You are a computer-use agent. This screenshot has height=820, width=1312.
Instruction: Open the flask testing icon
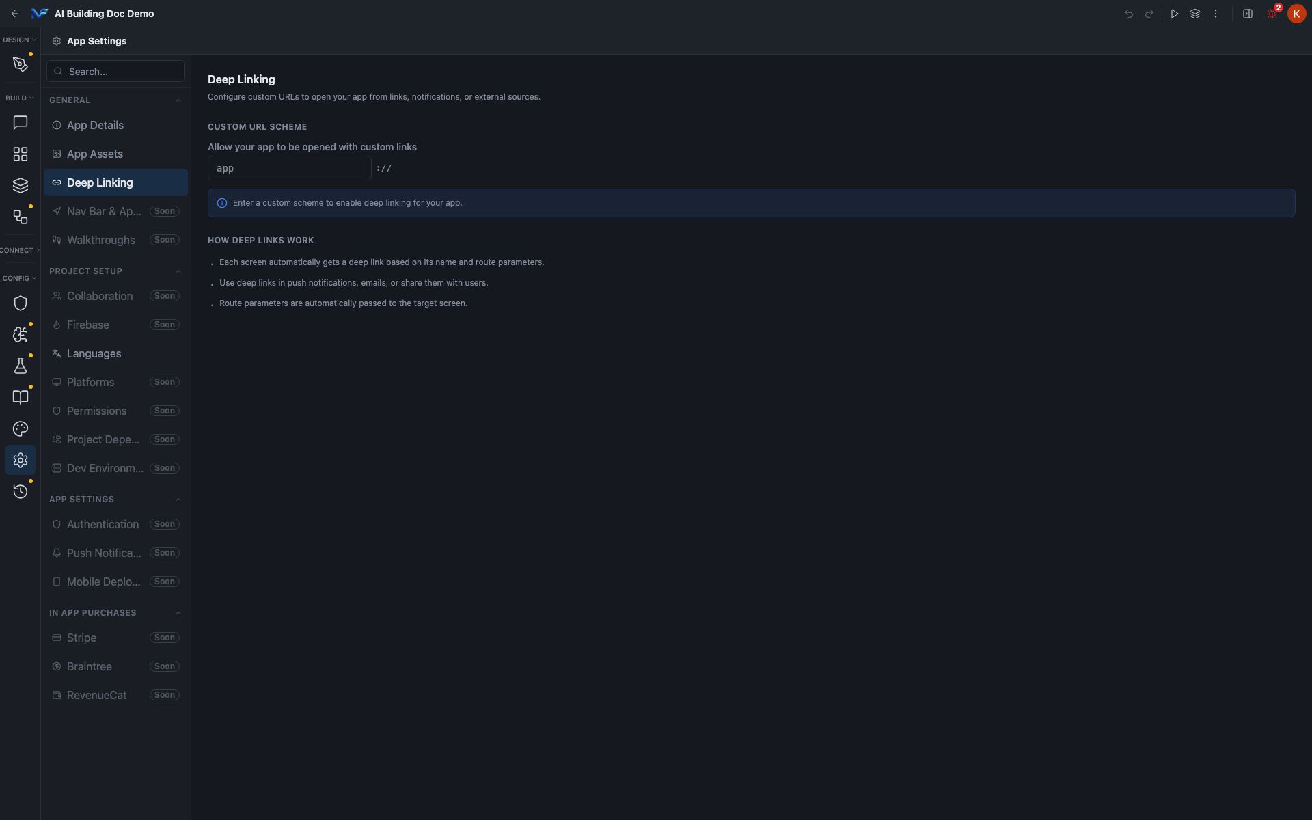(x=20, y=366)
